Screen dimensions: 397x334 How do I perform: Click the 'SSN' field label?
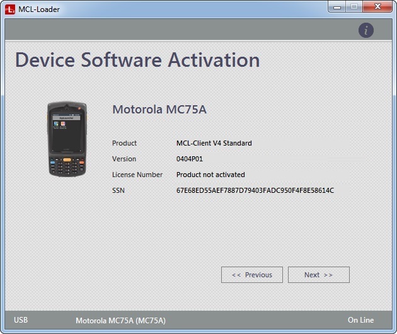click(118, 190)
